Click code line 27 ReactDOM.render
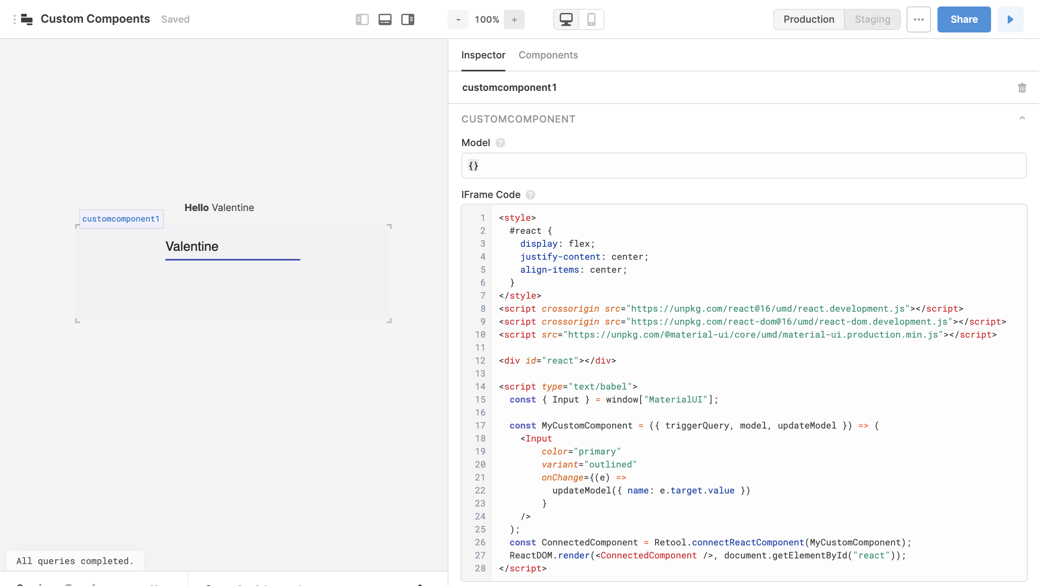The height and width of the screenshot is (586, 1039). (708, 556)
